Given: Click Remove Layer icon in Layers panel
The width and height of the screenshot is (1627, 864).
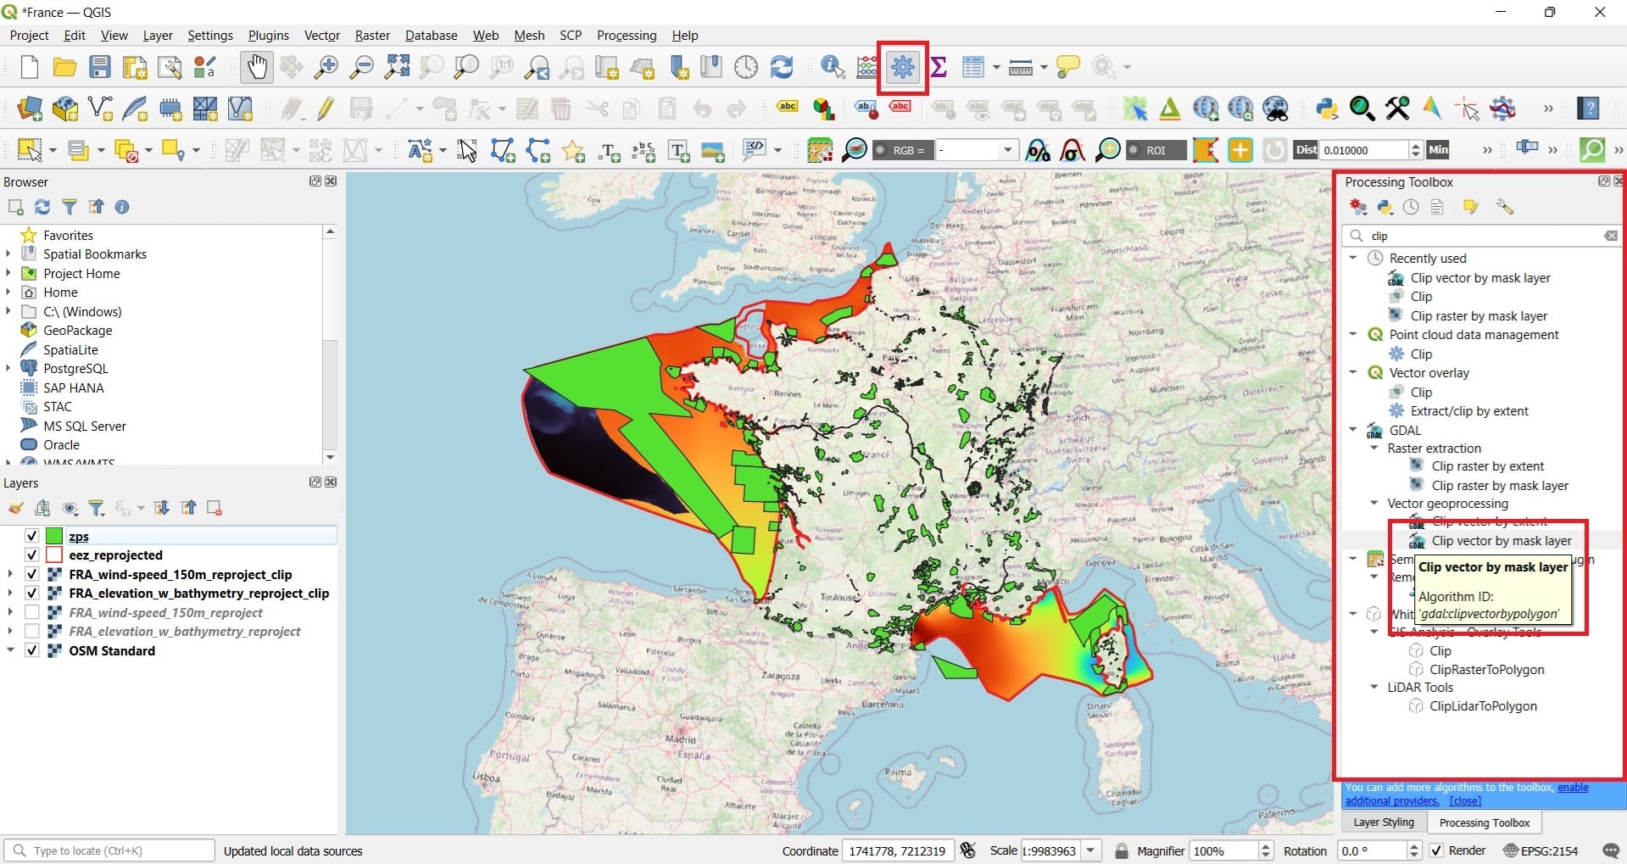Looking at the screenshot, I should [215, 508].
